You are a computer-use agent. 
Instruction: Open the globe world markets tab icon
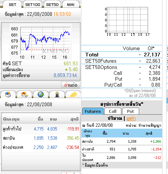coord(41,94)
